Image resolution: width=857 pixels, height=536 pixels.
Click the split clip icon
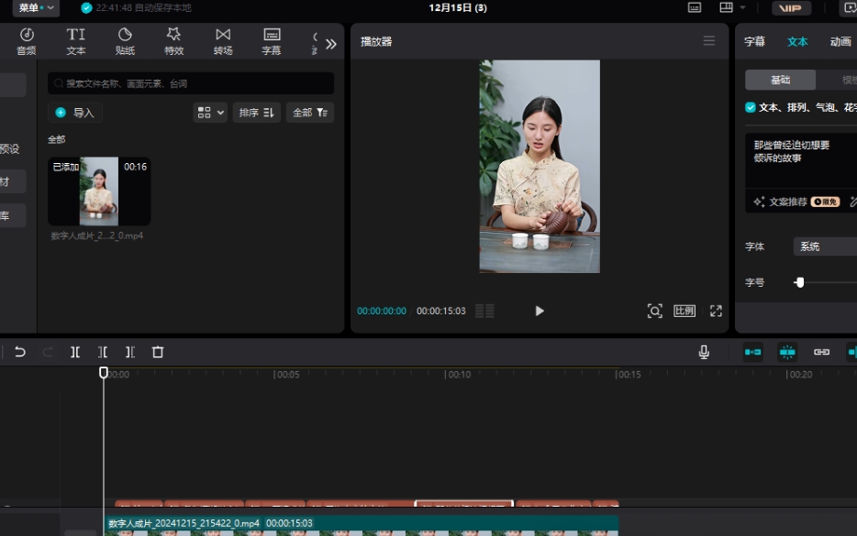coord(76,351)
